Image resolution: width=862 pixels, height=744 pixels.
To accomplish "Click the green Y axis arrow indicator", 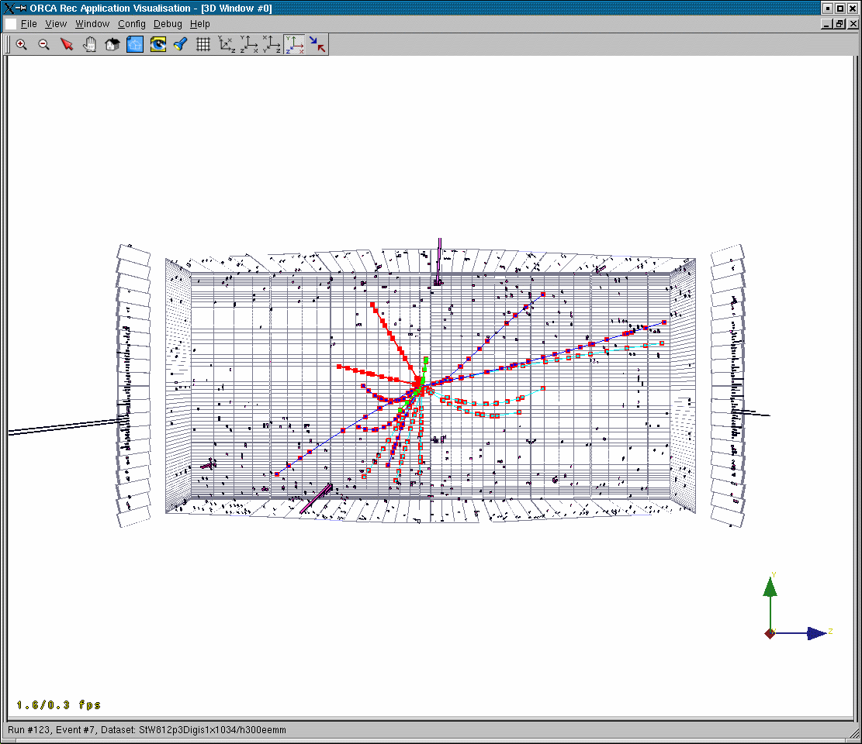I will click(770, 587).
